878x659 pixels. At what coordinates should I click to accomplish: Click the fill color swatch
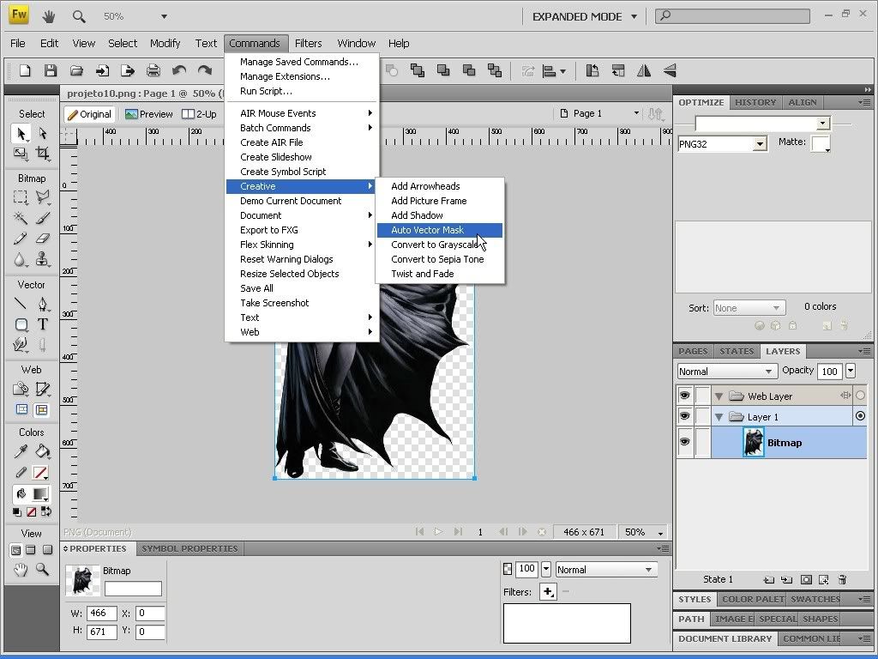(x=39, y=493)
